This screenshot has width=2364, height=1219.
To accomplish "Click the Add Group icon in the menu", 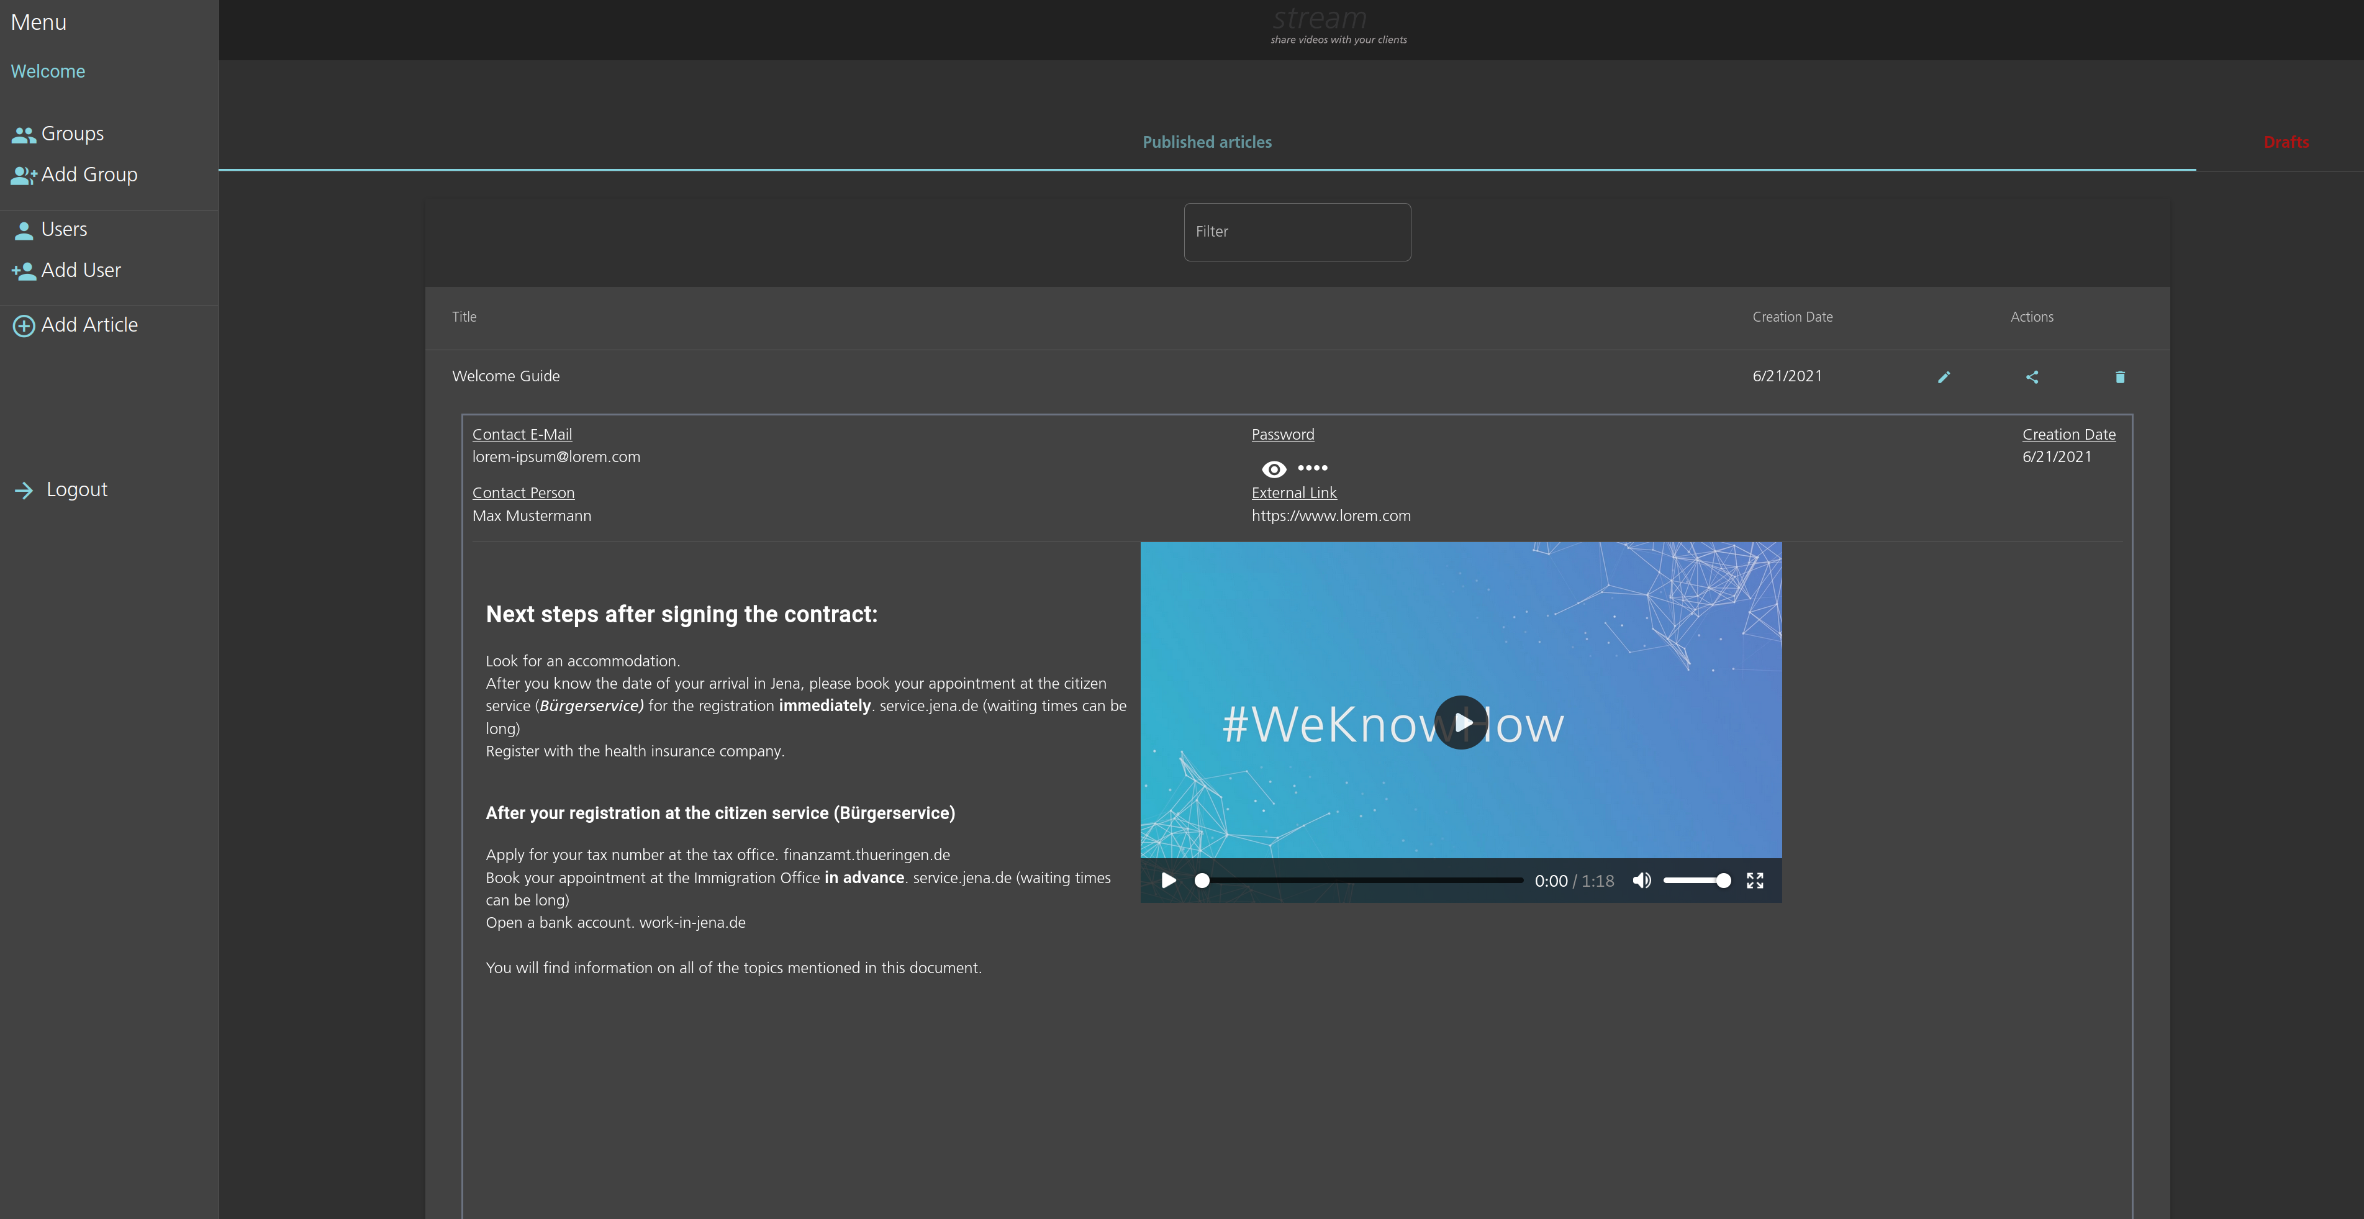I will (x=23, y=175).
